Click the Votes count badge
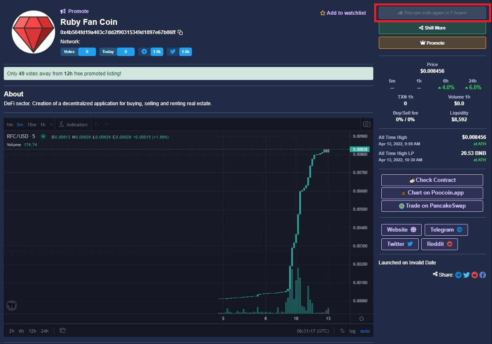The image size is (492, 344). pos(78,52)
